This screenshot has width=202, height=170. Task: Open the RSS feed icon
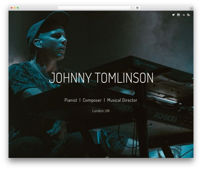[188, 15]
